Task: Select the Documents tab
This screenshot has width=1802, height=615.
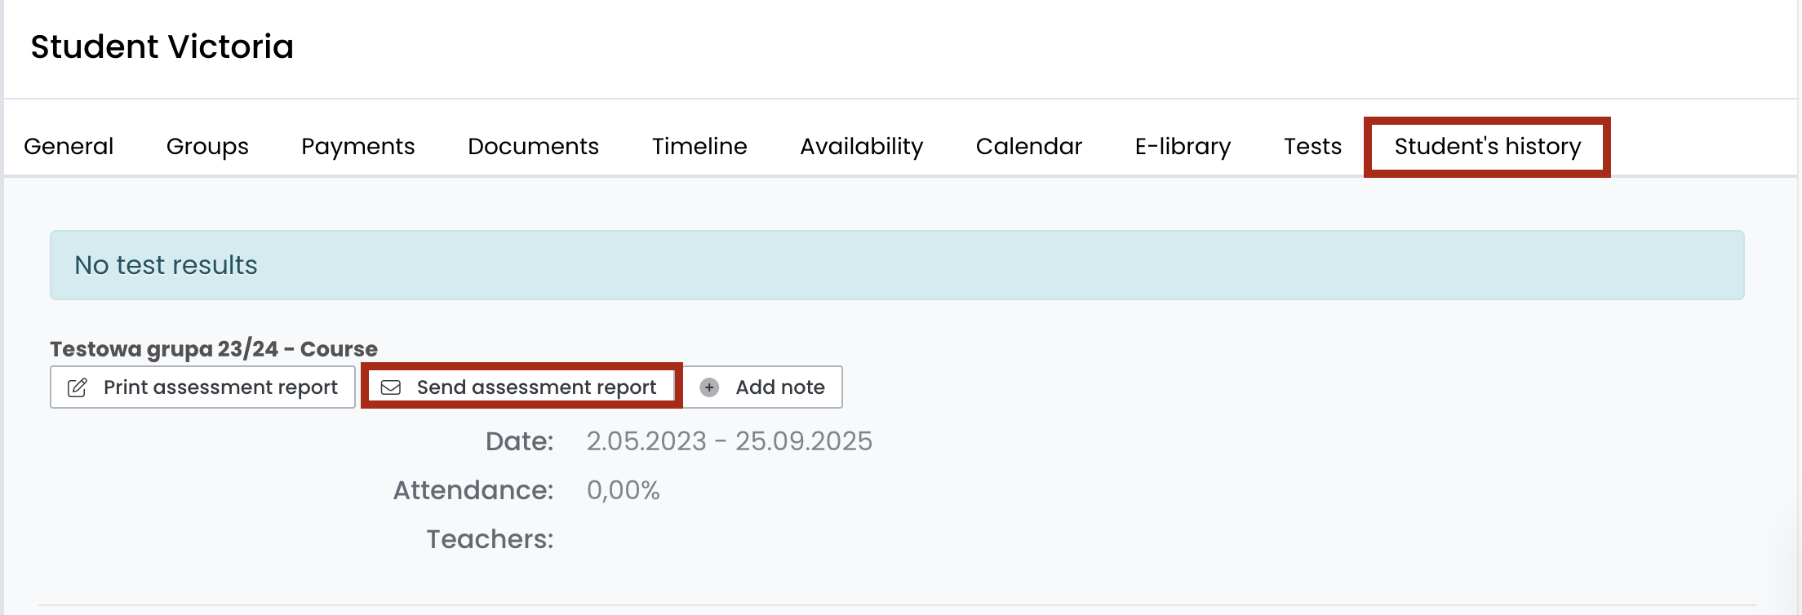Action: coord(533,146)
